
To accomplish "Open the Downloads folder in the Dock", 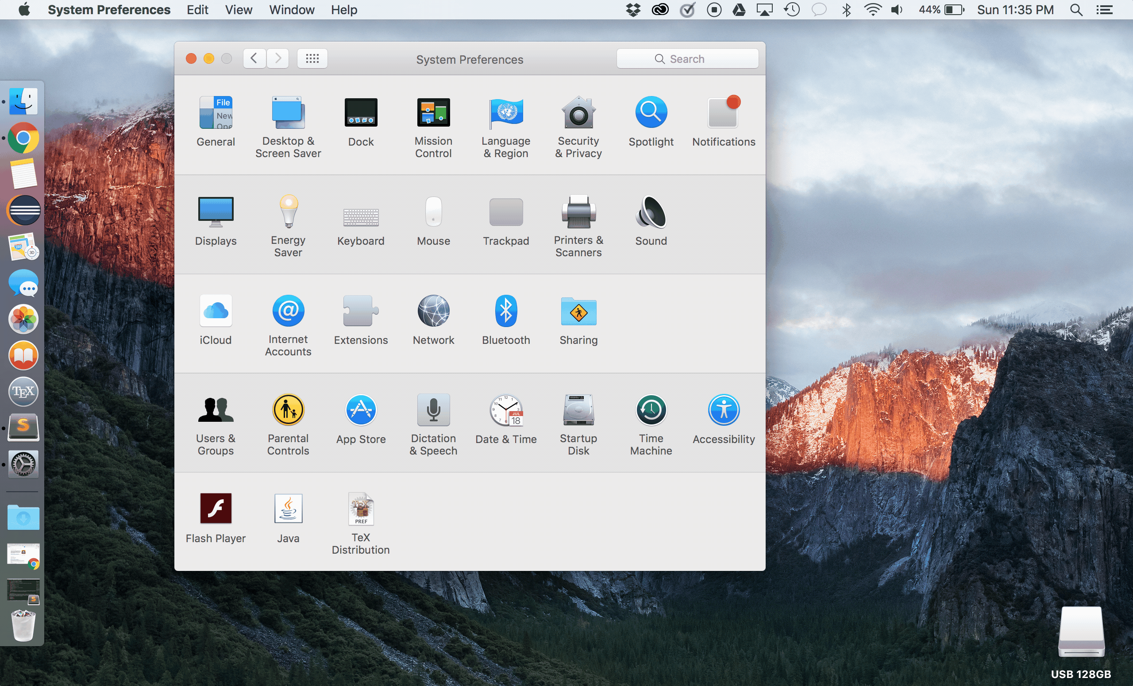I will (x=23, y=517).
